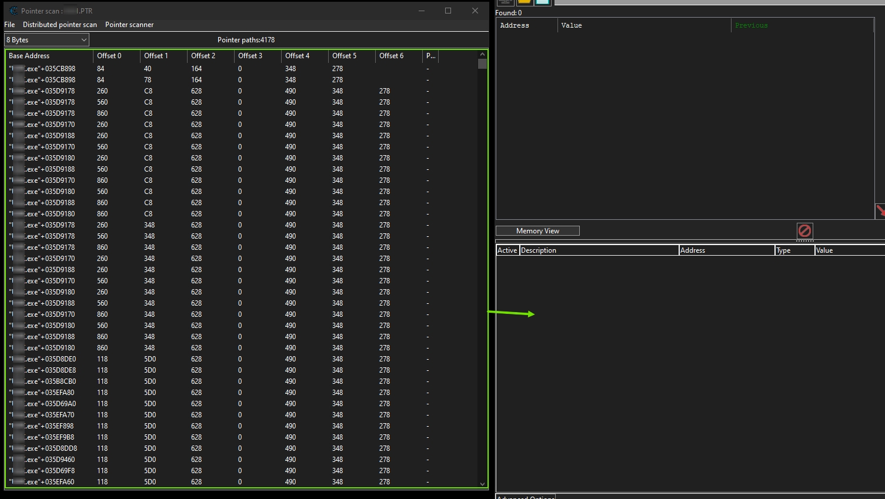Click the Description column header in address table
The image size is (885, 499).
tap(598, 250)
